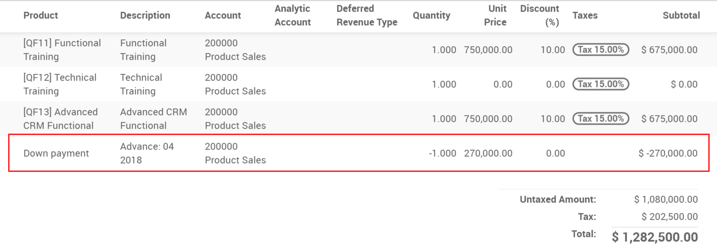Viewport: 717px width, 251px height.
Task: Select the [QF11] Functional Training product
Action: point(62,50)
